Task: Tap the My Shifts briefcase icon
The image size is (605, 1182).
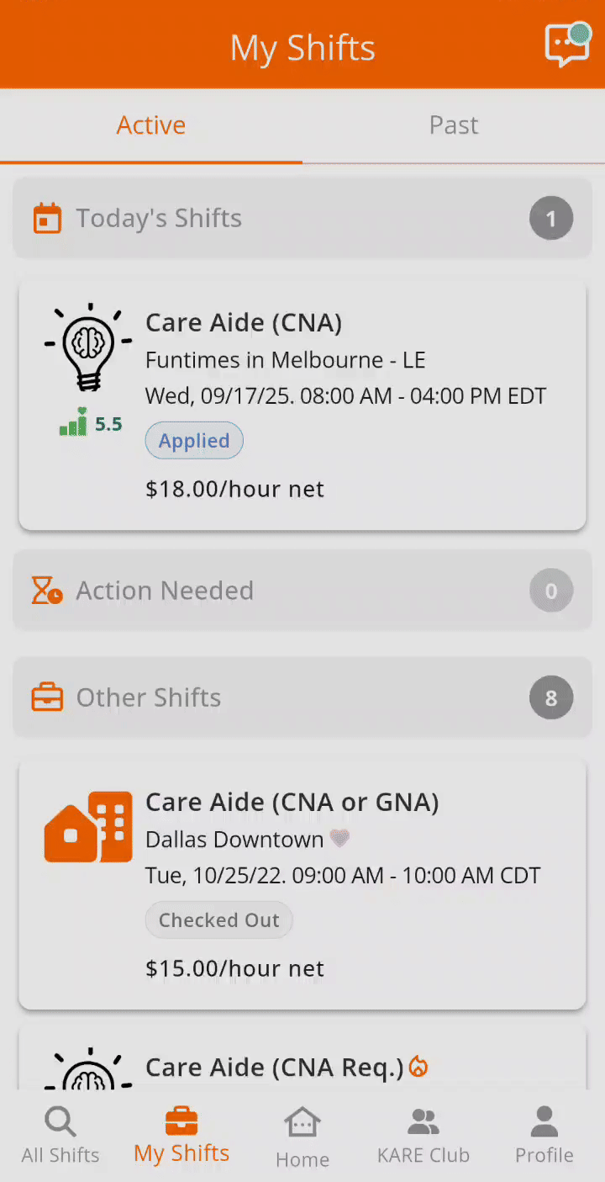Action: (x=181, y=1121)
